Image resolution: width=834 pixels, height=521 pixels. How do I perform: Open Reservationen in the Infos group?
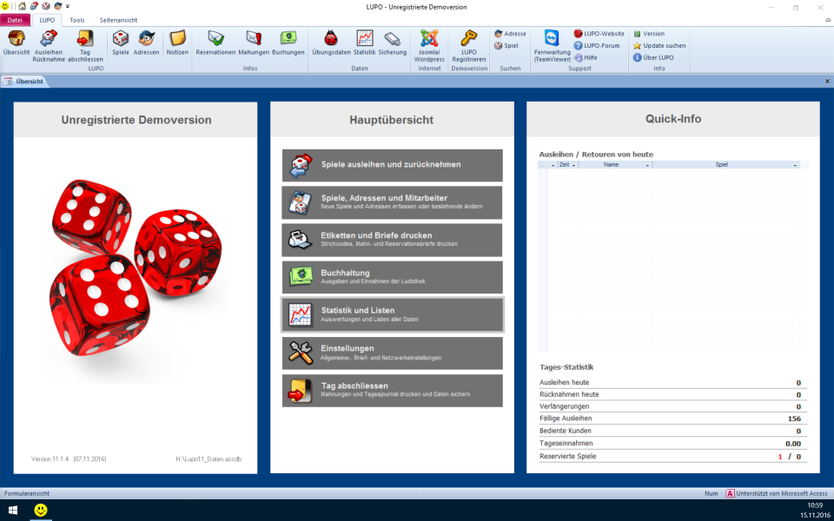pyautogui.click(x=215, y=43)
